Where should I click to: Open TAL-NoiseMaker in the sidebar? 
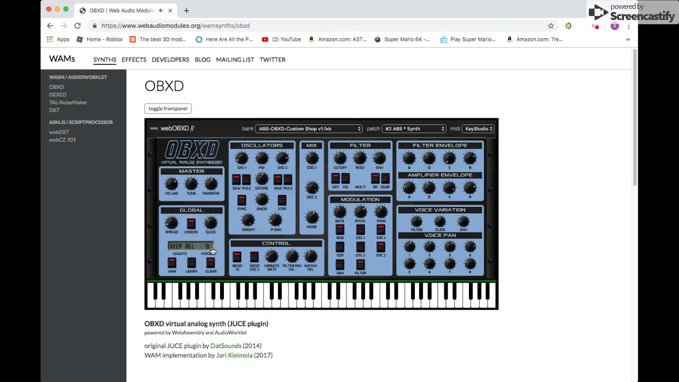(x=68, y=102)
